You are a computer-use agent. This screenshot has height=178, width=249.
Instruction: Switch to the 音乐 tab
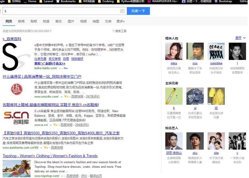coord(58,21)
